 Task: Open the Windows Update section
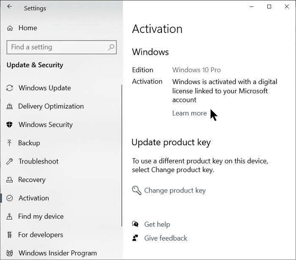coord(45,88)
